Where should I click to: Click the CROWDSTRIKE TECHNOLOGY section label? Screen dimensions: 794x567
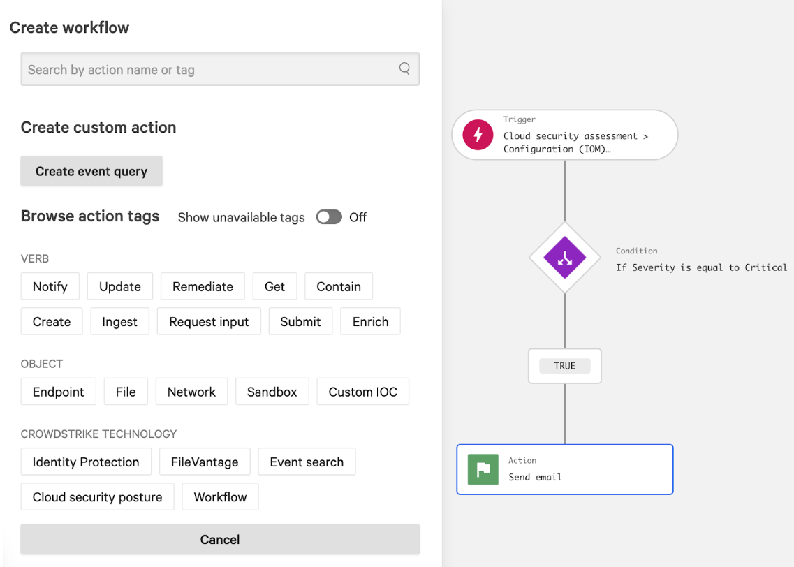pos(98,434)
